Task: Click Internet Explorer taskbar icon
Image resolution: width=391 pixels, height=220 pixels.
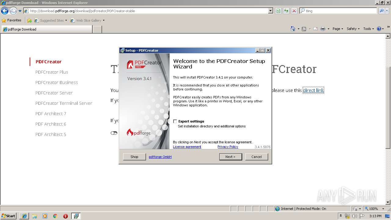Action: coord(24,216)
